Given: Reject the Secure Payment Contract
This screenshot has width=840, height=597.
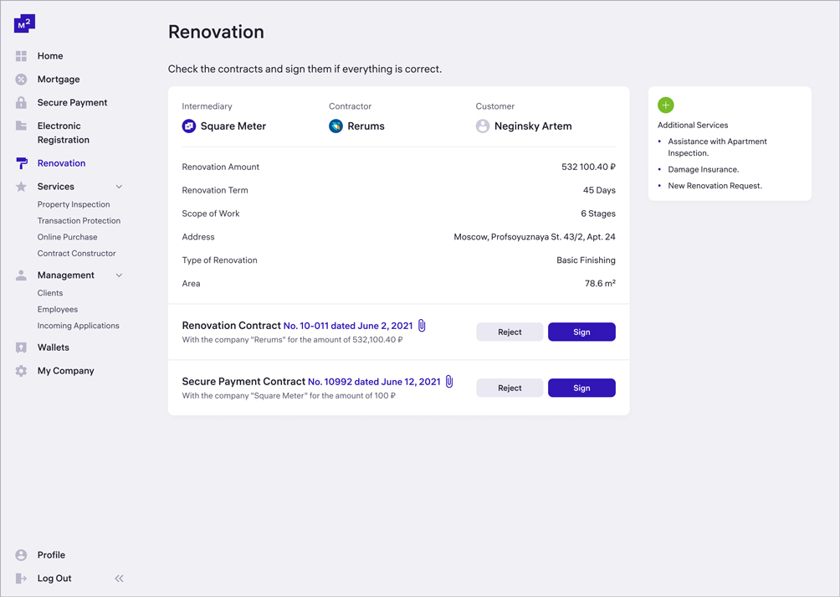Looking at the screenshot, I should pyautogui.click(x=510, y=389).
